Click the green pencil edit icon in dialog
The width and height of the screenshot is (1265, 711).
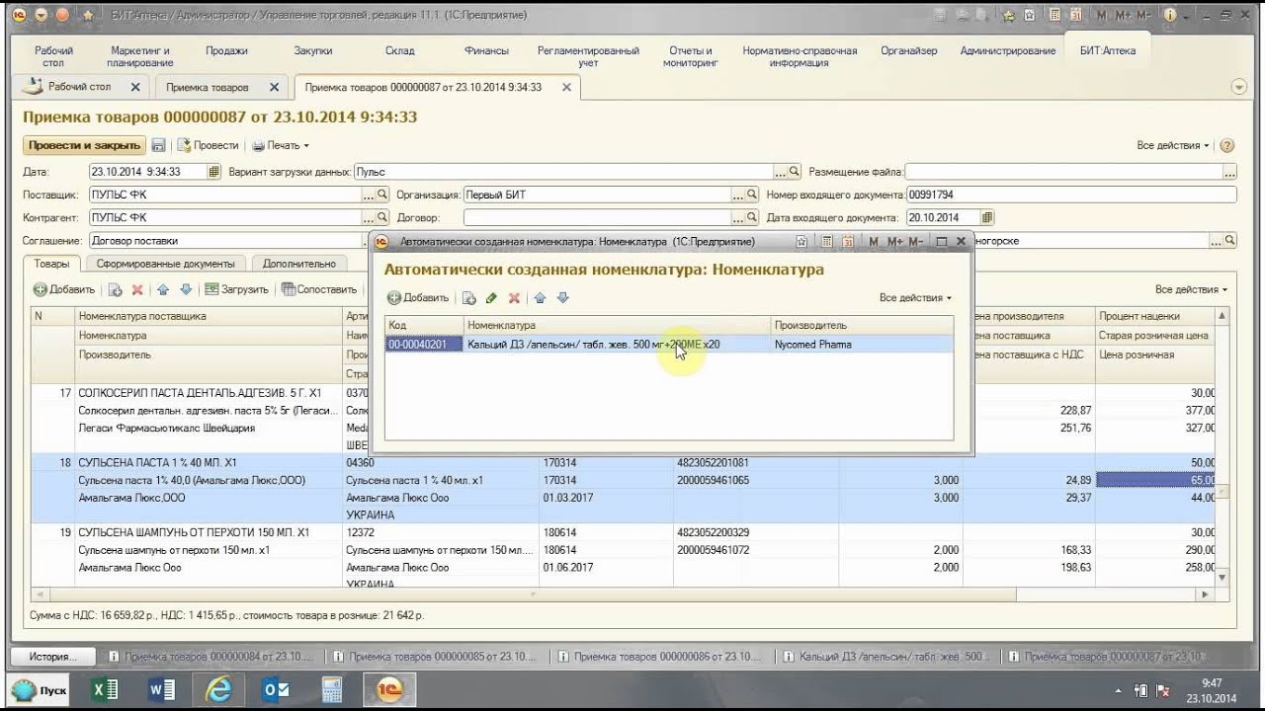pyautogui.click(x=491, y=298)
